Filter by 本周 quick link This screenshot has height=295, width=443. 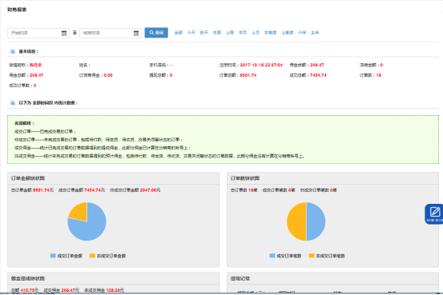(x=217, y=33)
